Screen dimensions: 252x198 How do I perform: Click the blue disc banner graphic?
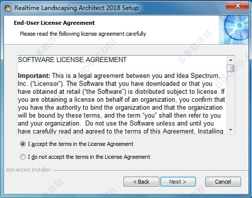click(234, 30)
